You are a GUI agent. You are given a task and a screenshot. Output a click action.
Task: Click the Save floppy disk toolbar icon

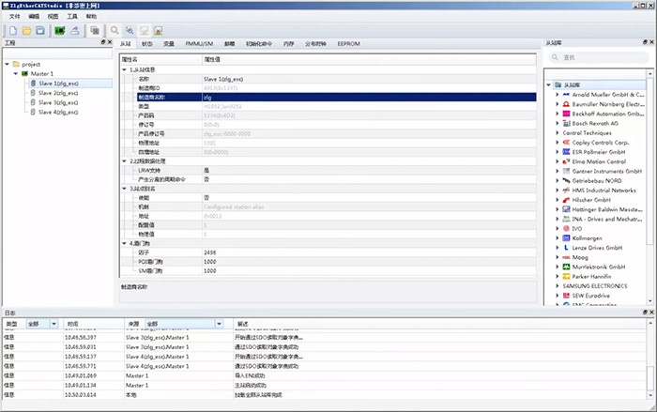[x=40, y=31]
